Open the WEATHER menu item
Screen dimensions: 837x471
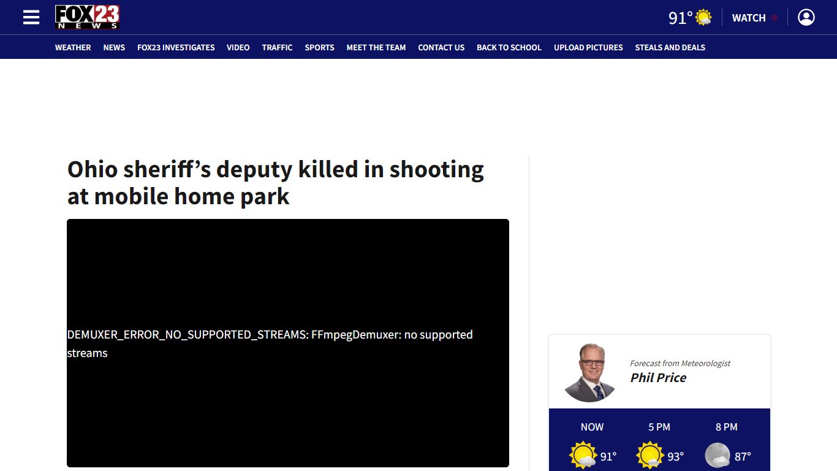[73, 47]
